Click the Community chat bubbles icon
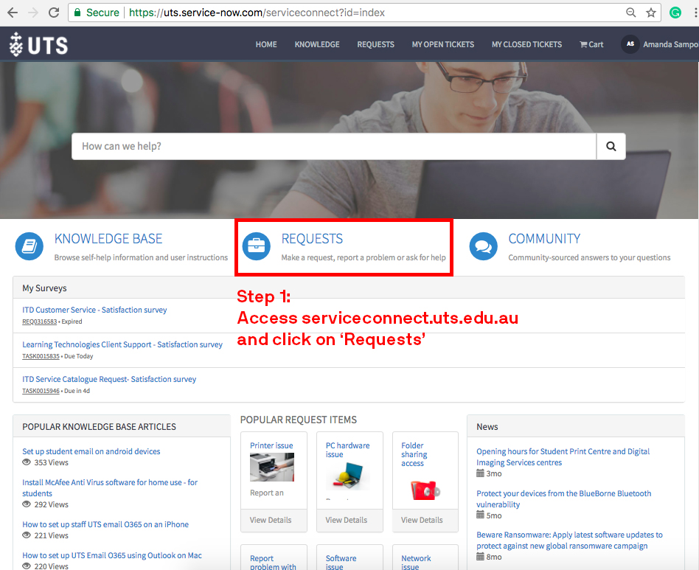The width and height of the screenshot is (699, 570). [x=483, y=246]
